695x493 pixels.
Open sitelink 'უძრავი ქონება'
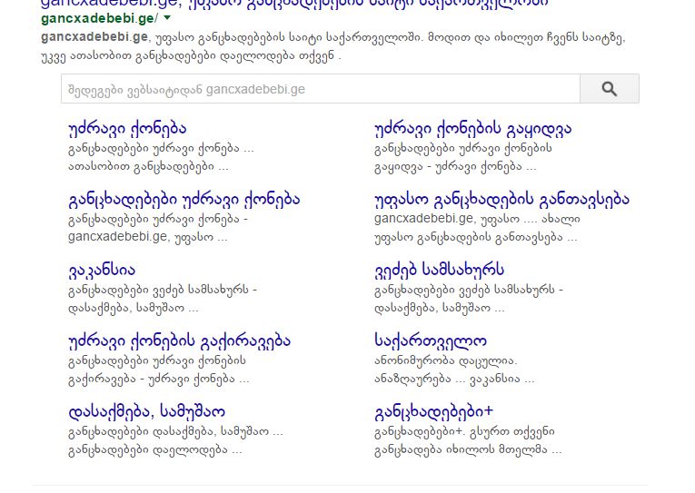coord(128,128)
